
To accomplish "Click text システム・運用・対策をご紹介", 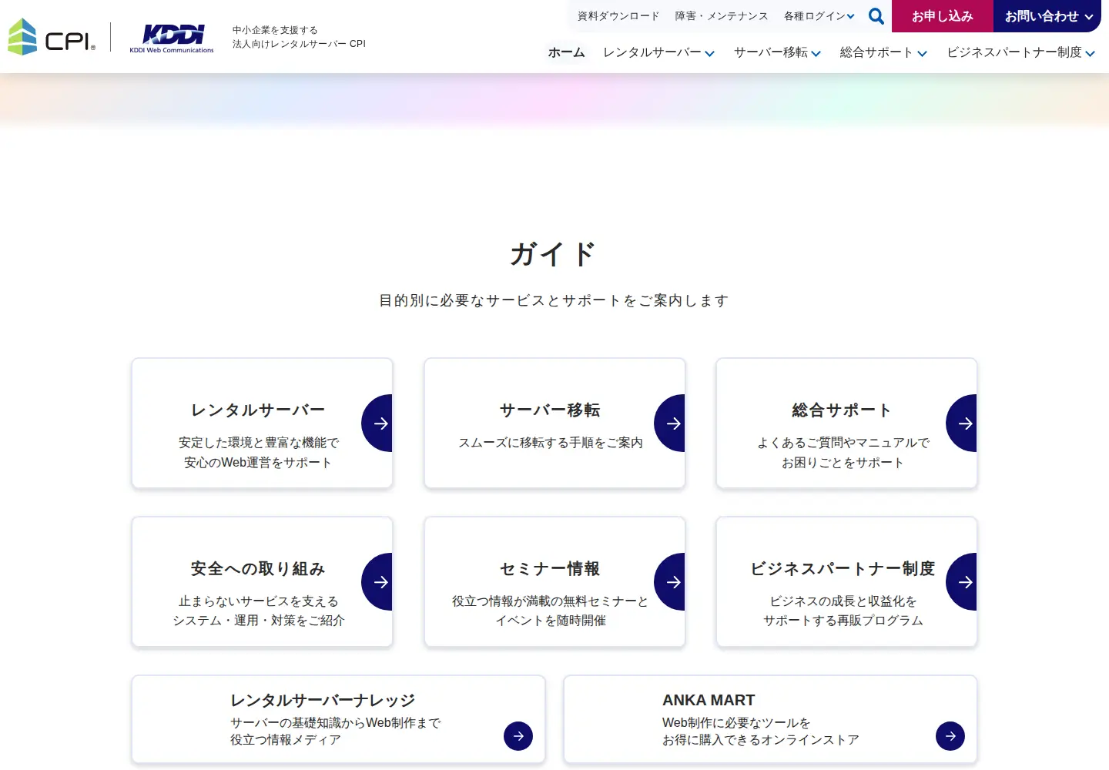I will point(258,621).
